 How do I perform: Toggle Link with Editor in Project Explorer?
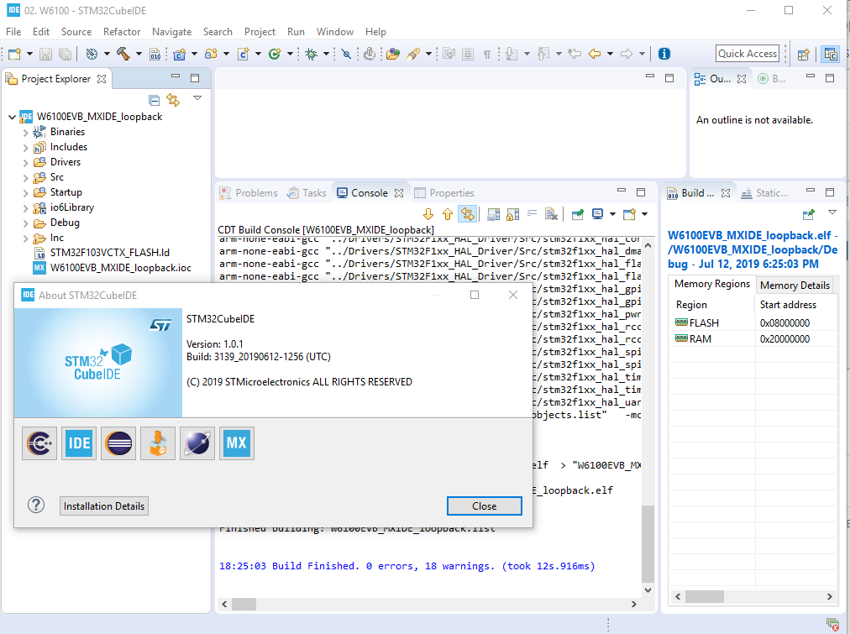(x=173, y=100)
